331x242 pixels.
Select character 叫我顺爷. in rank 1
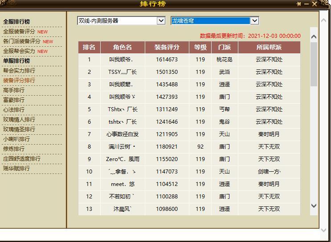click(121, 60)
